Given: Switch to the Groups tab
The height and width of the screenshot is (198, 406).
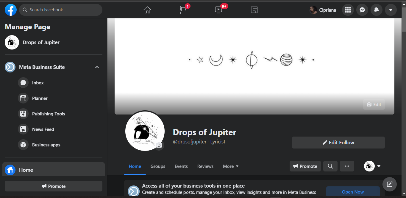Looking at the screenshot, I should (158, 166).
